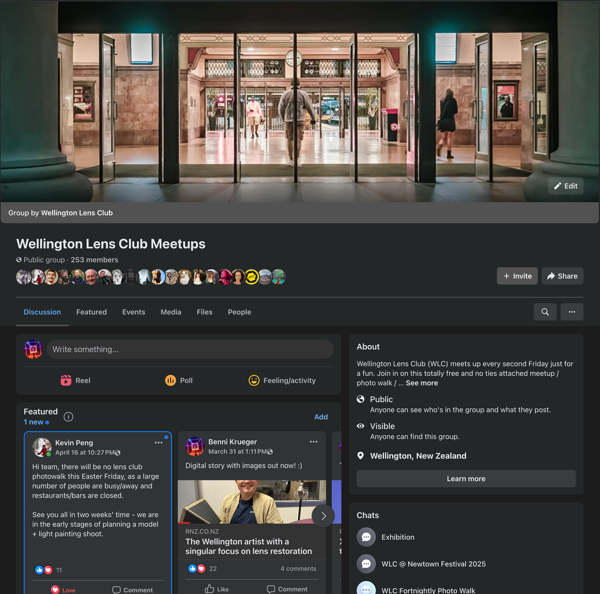The height and width of the screenshot is (594, 600).
Task: Start a Reel post
Action: (x=75, y=380)
